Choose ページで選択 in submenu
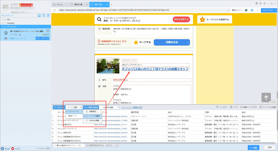The height and width of the screenshot is (151, 278). [x=92, y=116]
